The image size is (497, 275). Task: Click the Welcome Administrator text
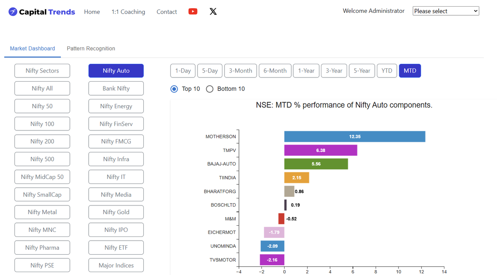(374, 11)
